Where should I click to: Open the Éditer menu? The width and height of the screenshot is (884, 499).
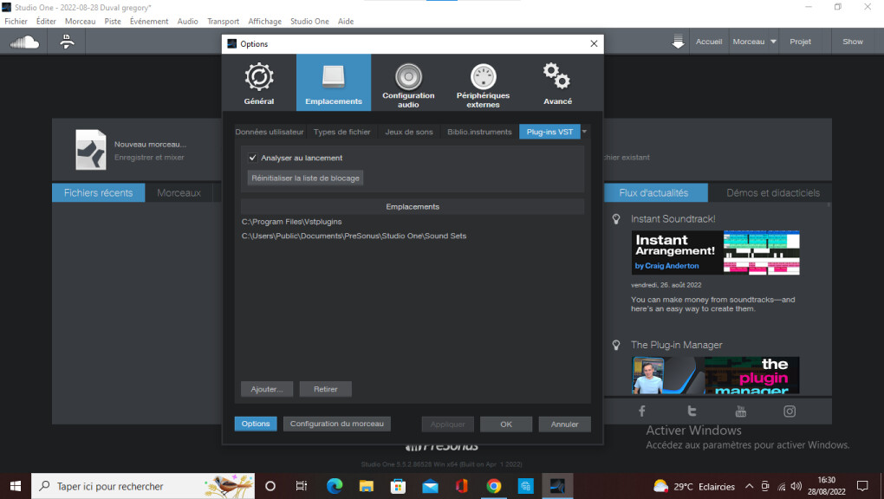point(46,22)
